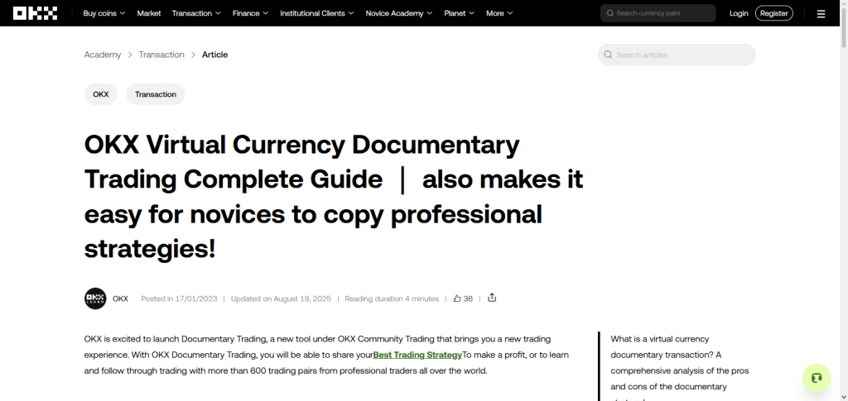Click 'Reading duration 4 minutes' text
The image size is (848, 401).
pyautogui.click(x=392, y=298)
